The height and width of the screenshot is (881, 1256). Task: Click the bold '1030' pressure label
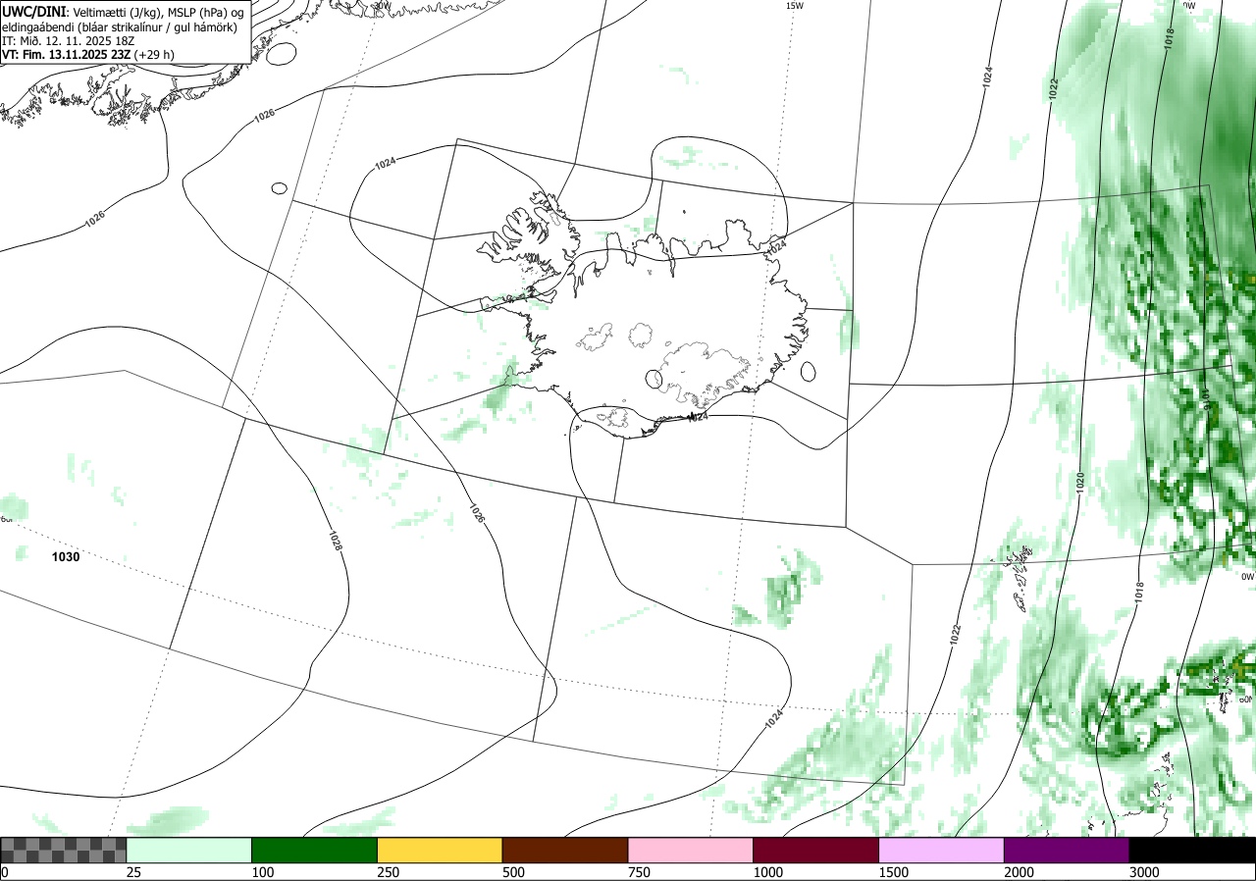66,556
